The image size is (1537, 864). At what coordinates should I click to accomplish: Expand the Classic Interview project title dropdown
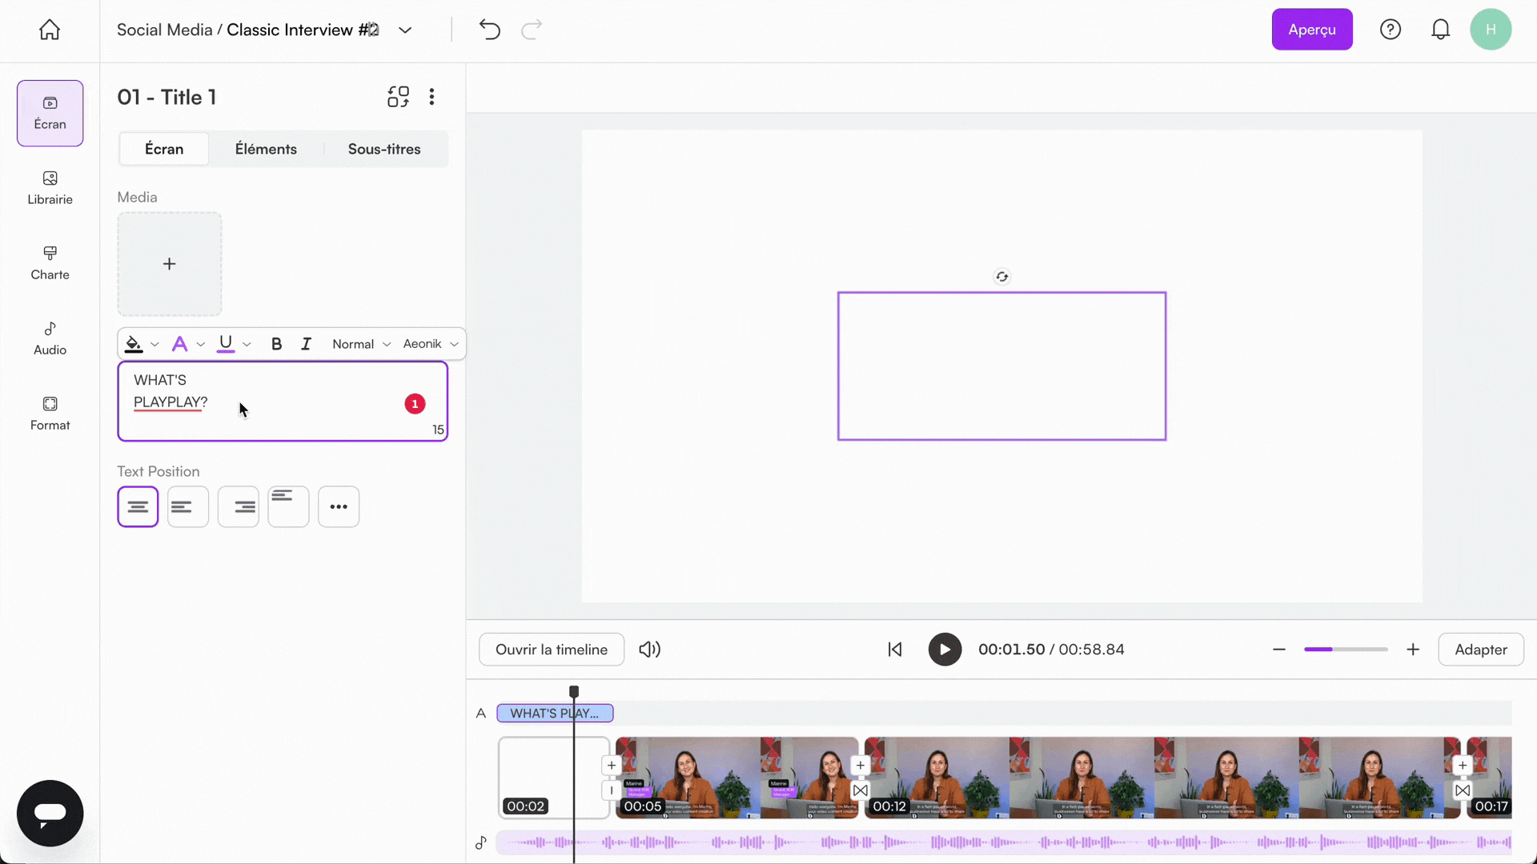click(x=405, y=30)
